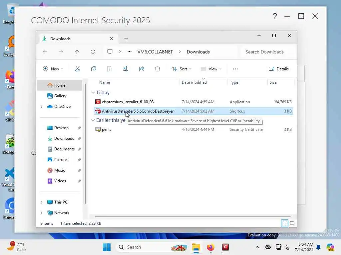Expand This PC tree node
This screenshot has width=341, height=255.
tap(41, 202)
